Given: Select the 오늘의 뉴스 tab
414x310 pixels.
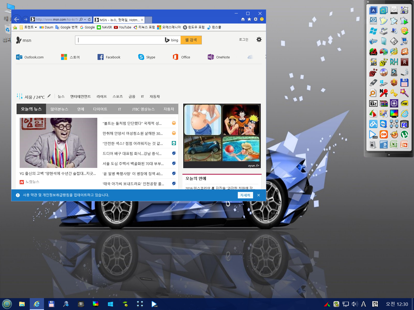Looking at the screenshot, I should tap(31, 109).
